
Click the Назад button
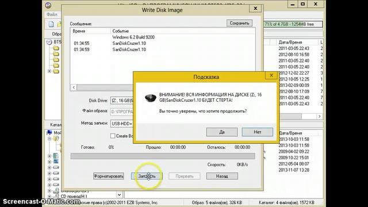tap(222, 176)
